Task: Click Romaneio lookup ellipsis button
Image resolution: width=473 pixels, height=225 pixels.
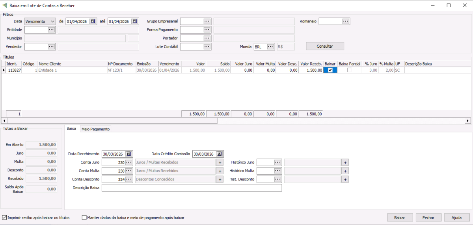Action: click(x=346, y=21)
